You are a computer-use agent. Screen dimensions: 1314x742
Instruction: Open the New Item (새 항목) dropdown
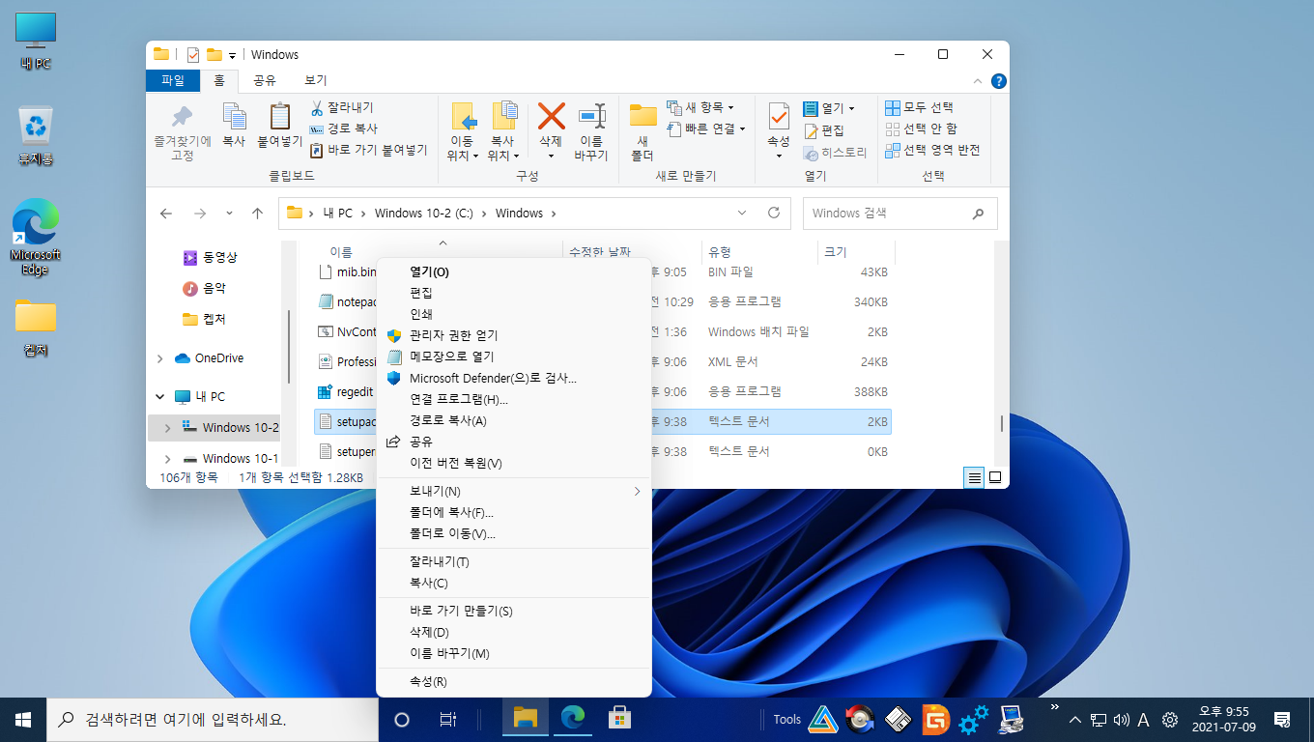[x=700, y=107]
